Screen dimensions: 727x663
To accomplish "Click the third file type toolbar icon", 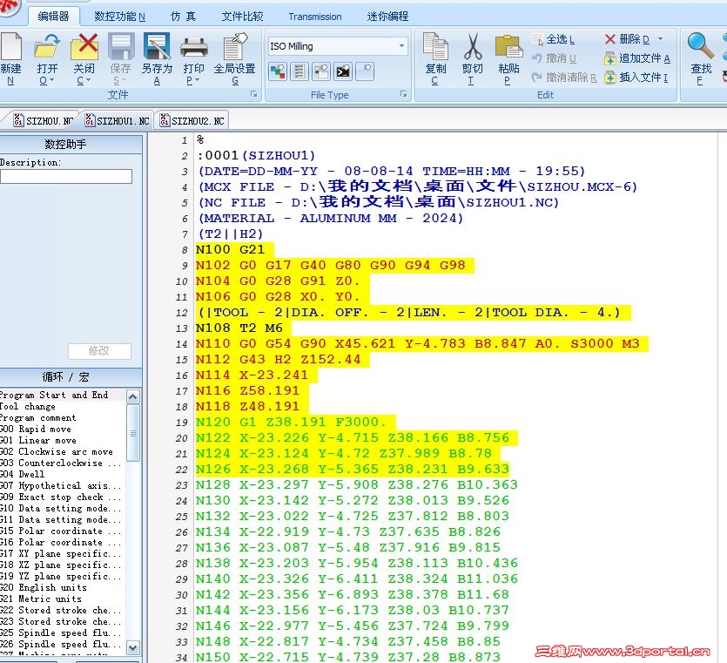I will click(x=321, y=71).
